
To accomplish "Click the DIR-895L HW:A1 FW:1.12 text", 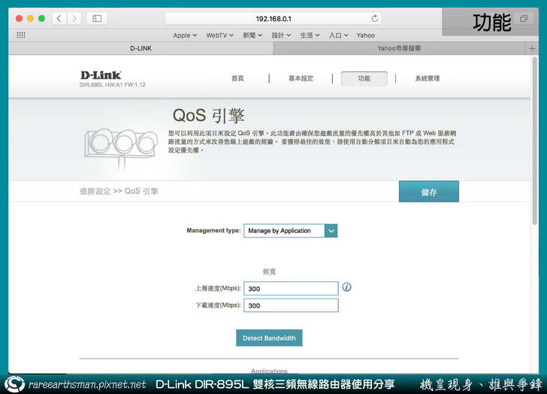I will (x=113, y=85).
